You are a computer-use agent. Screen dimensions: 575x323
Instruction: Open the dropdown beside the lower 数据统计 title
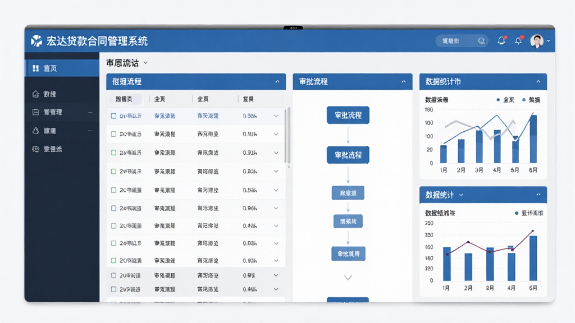pyautogui.click(x=461, y=195)
